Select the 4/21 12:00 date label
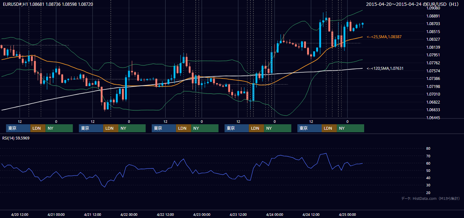 pyautogui.click(x=92, y=214)
